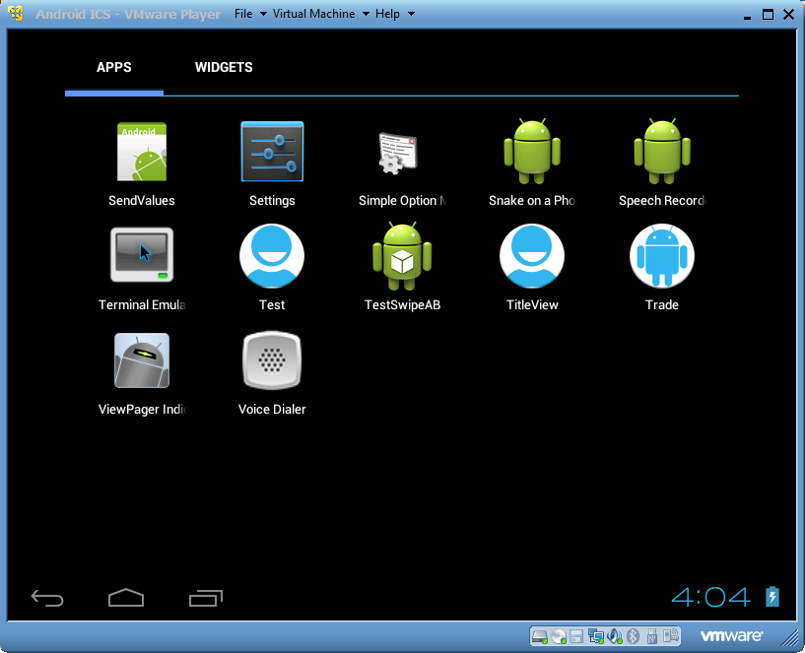The height and width of the screenshot is (653, 805).
Task: Click the Bluetooth device tray icon
Action: click(633, 636)
